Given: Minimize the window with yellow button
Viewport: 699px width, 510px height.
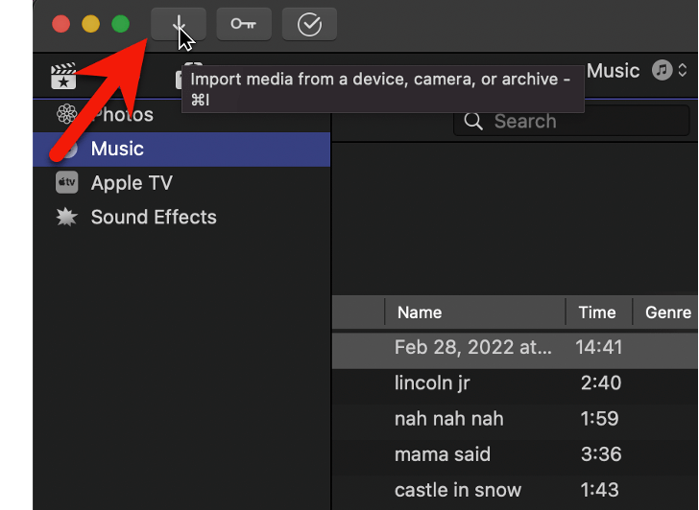Looking at the screenshot, I should (x=90, y=24).
